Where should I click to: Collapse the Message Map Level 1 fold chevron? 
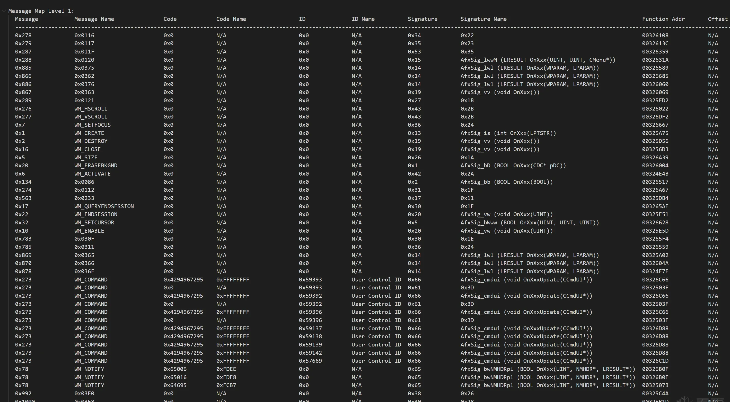click(x=4, y=11)
